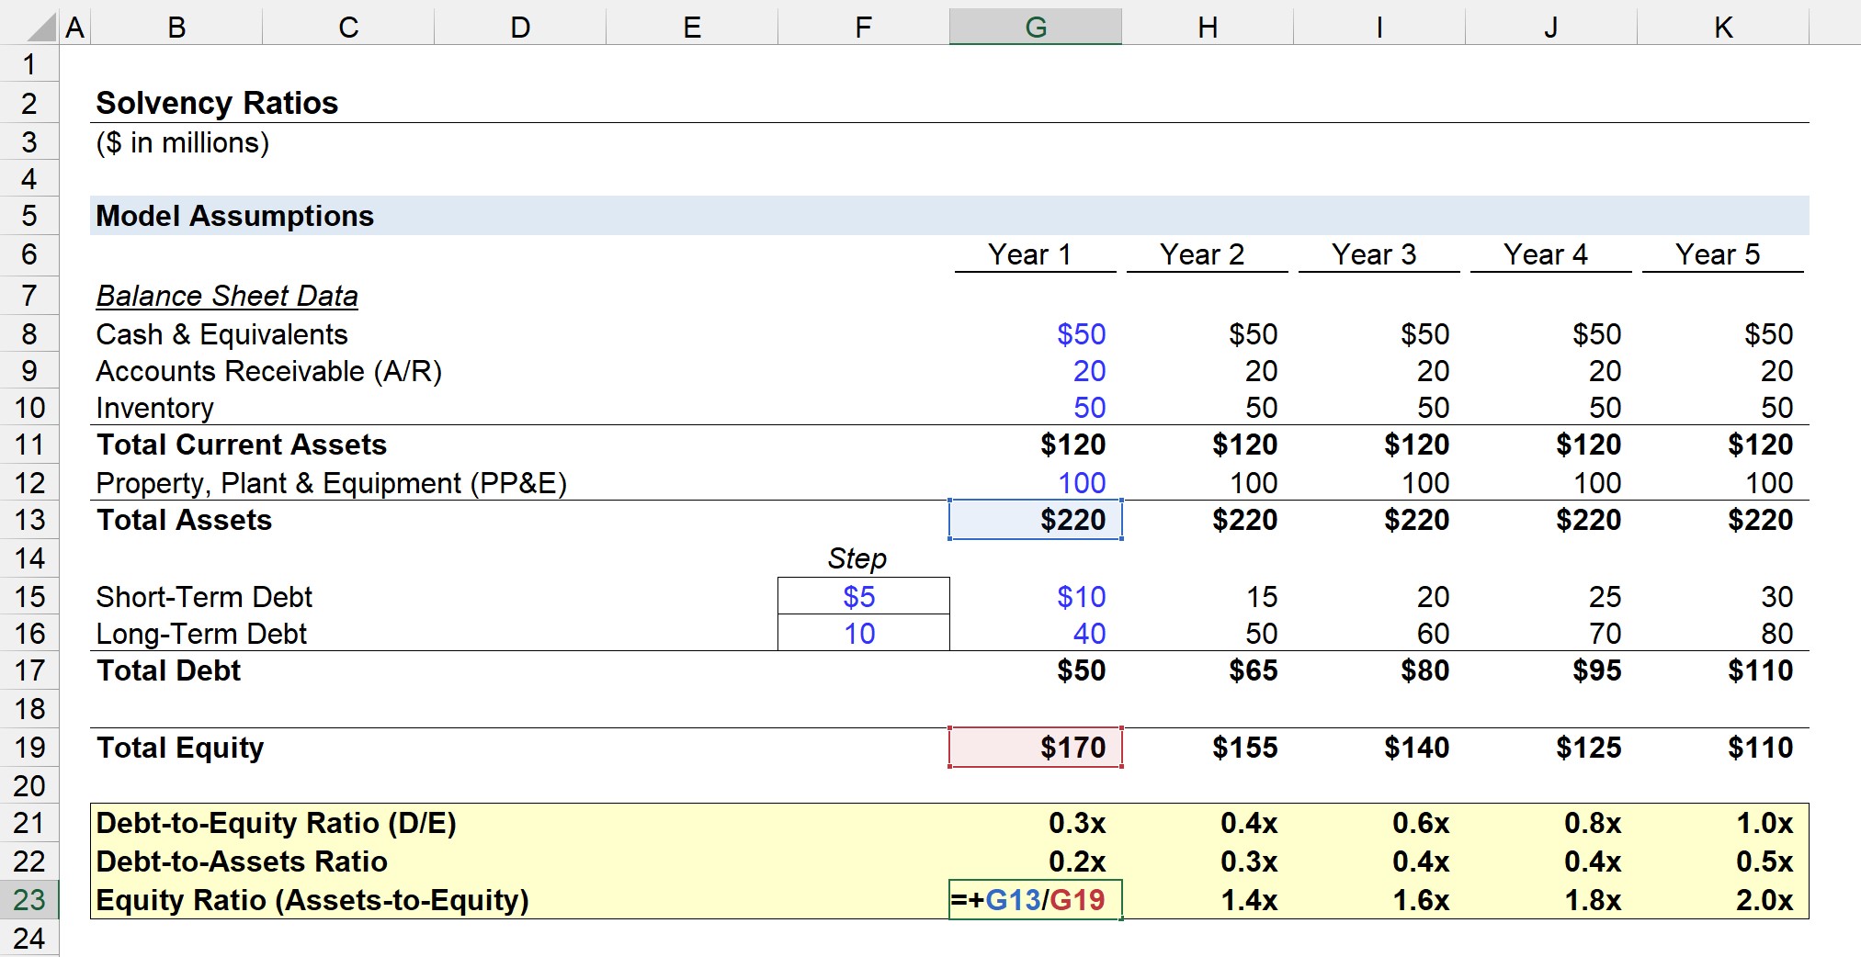Click Debt-to-Assets Ratio Year 2 value 0.3x
Viewport: 1861px width, 957px height.
[1249, 861]
